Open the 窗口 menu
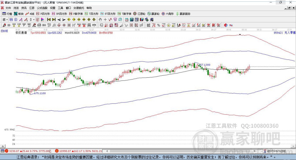296x160 pixels. (68, 8)
